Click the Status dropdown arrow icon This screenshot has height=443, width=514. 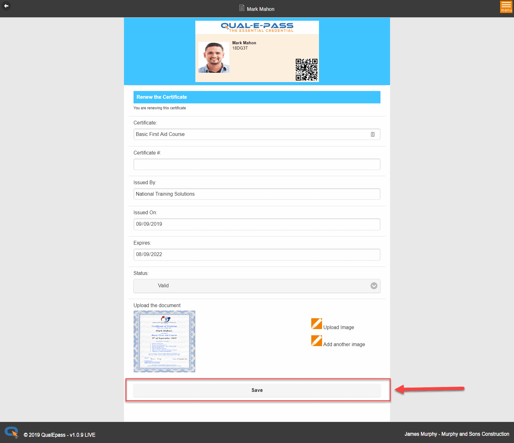click(374, 286)
